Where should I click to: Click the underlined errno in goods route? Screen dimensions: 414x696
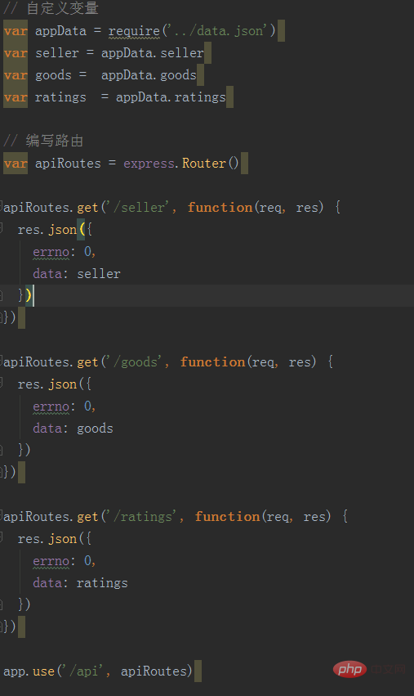click(x=51, y=406)
